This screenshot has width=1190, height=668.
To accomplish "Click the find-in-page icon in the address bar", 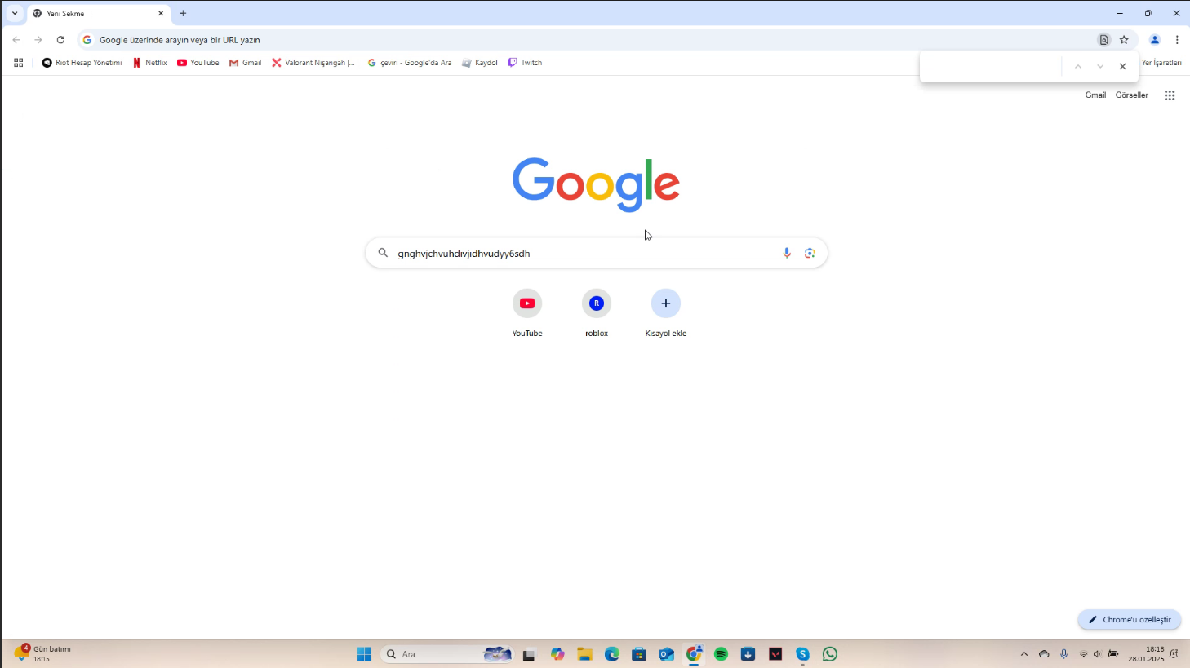I will (1103, 40).
